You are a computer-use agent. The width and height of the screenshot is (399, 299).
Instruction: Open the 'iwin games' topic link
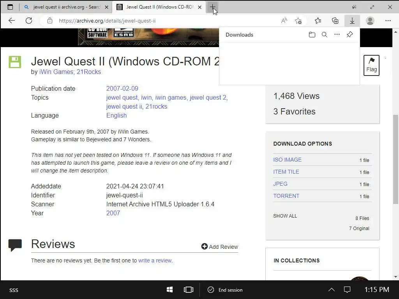coord(171,97)
